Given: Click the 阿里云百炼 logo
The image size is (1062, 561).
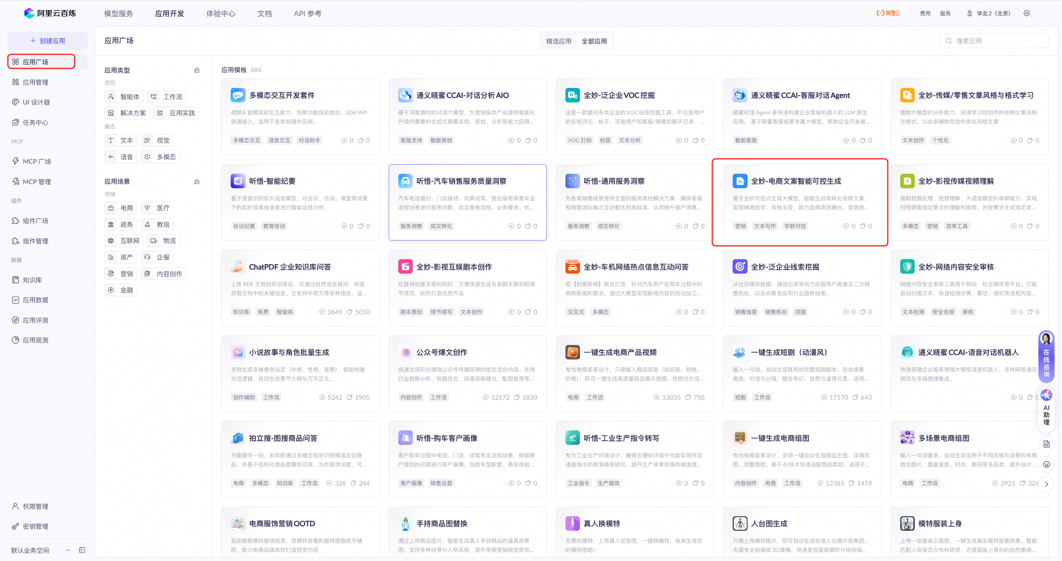Looking at the screenshot, I should coord(50,13).
